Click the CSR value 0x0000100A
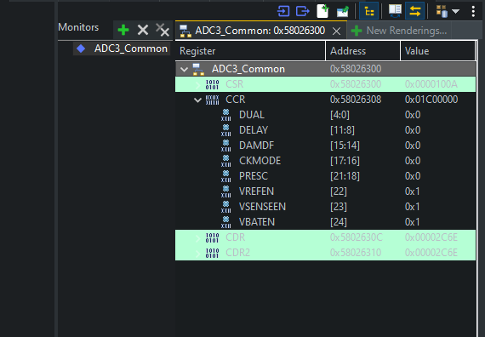 [x=431, y=84]
